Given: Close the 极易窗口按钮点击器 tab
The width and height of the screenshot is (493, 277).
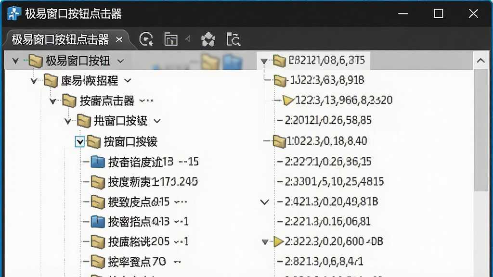Looking at the screenshot, I should point(119,39).
